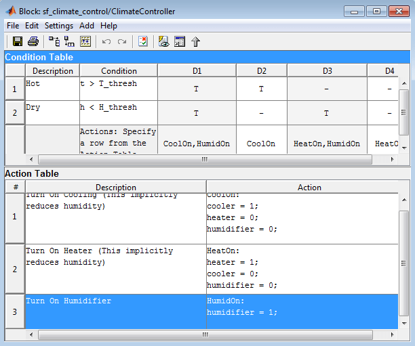Screen dimensions: 415x346
Task: Click Condition Table Description column header
Action: [52, 70]
